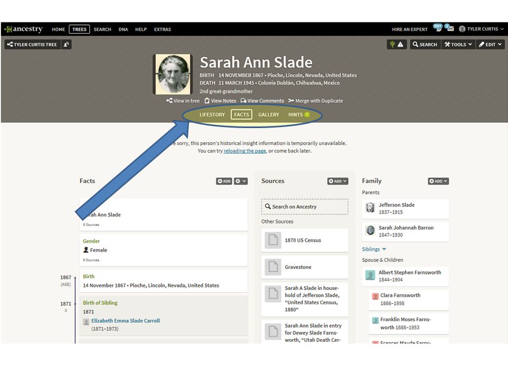This screenshot has width=508, height=381.
Task: Switch to the Gallery tab
Action: click(x=269, y=114)
